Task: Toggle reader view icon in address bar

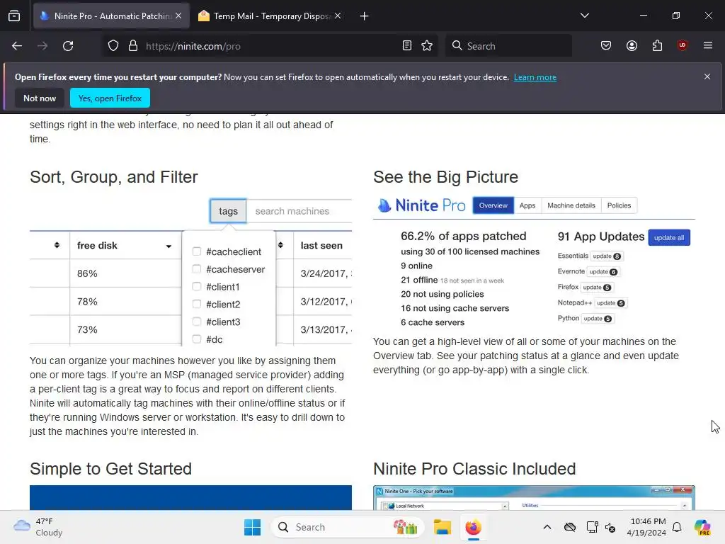Action: [407, 46]
